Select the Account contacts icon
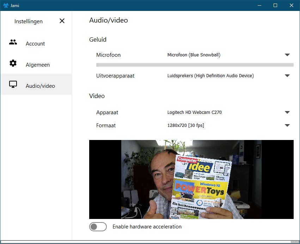Image resolution: width=300 pixels, height=244 pixels. (13, 42)
